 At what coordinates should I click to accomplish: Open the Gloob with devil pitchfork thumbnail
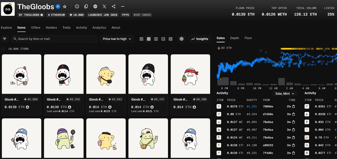click(22, 139)
